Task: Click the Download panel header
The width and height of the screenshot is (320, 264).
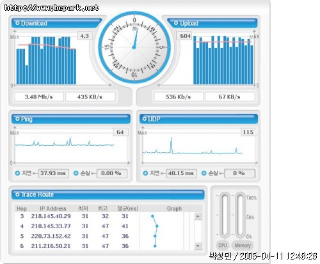Action: pyautogui.click(x=56, y=23)
